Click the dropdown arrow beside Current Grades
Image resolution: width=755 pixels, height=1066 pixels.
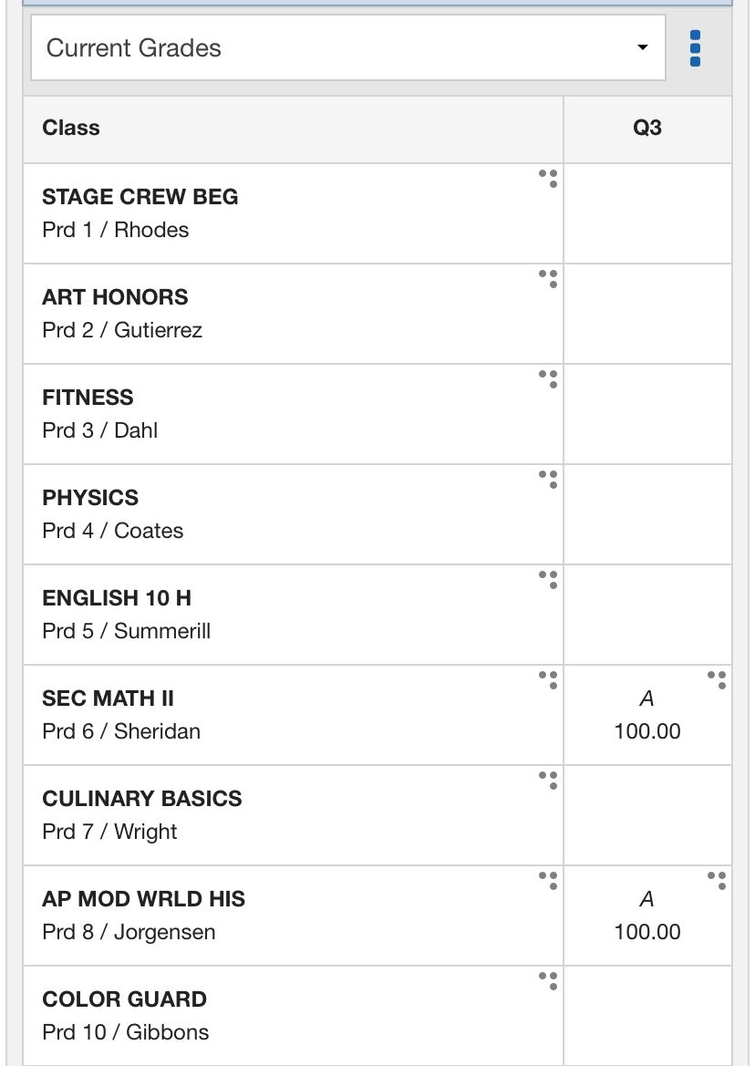coord(643,47)
